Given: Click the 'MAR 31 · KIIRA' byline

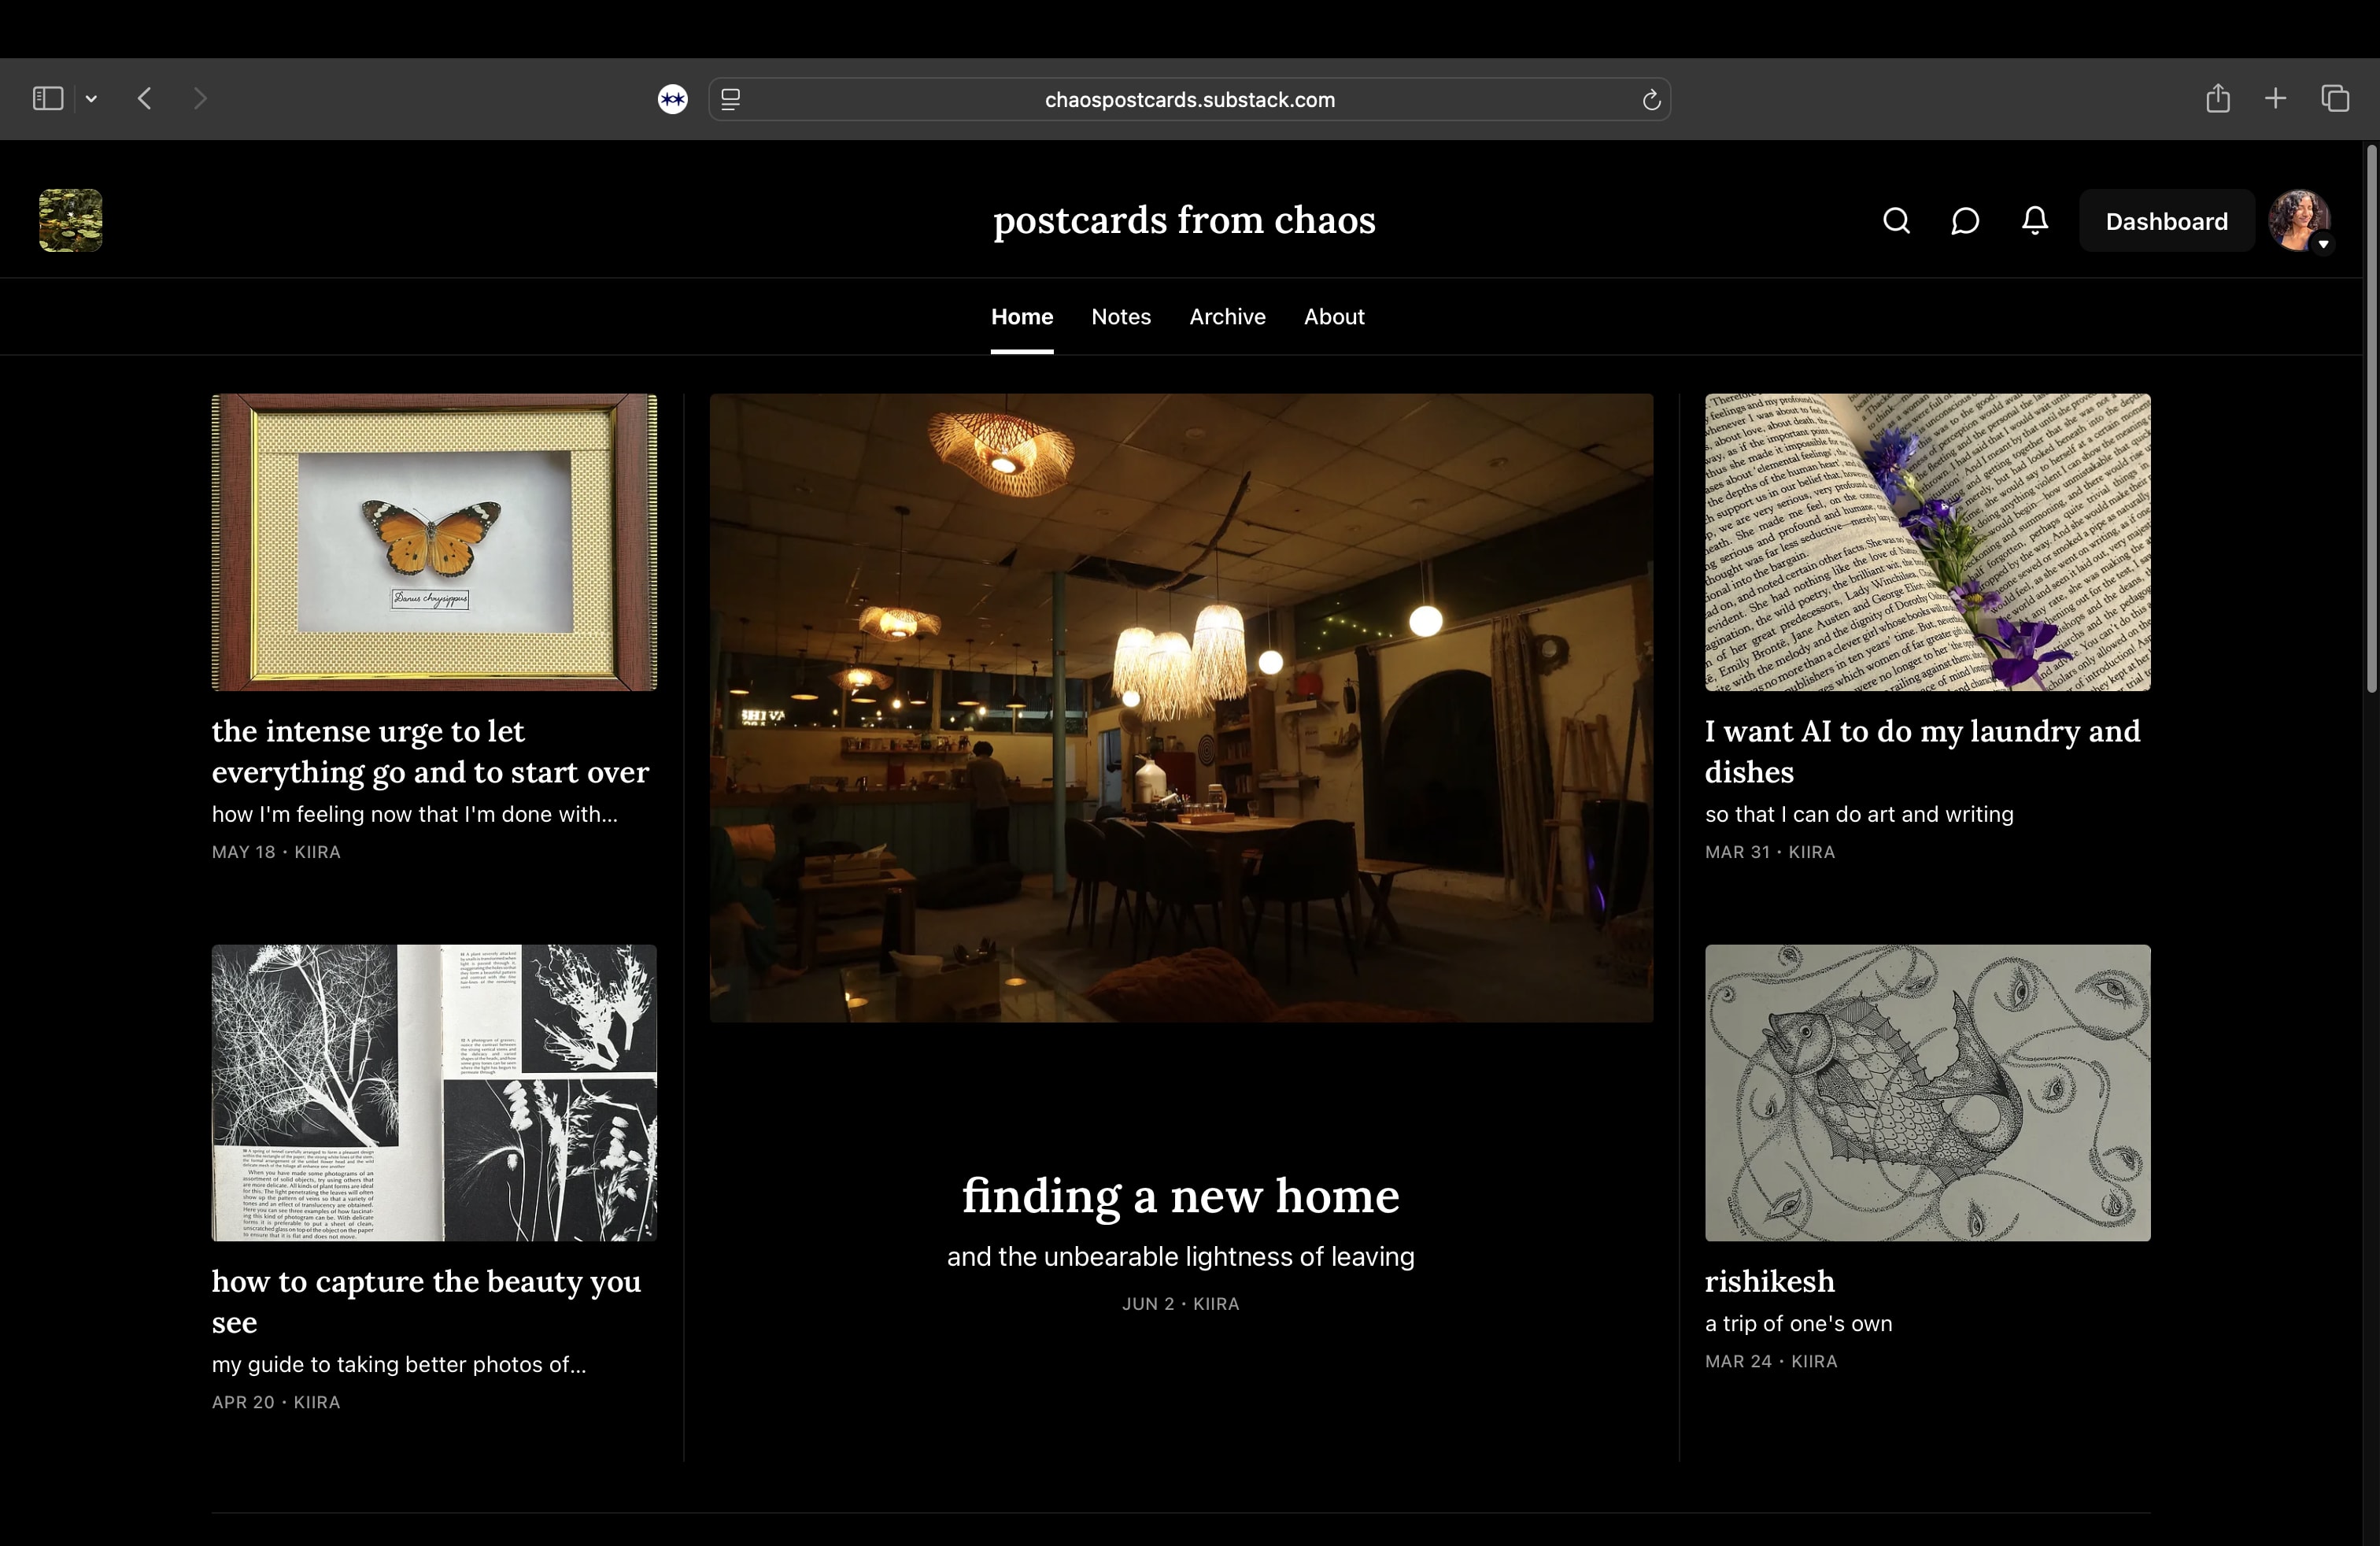Looking at the screenshot, I should [1770, 852].
